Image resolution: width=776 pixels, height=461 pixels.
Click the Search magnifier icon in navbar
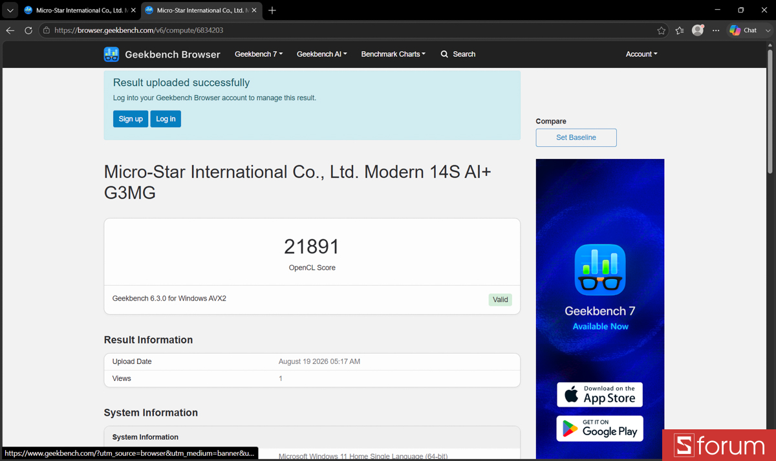(x=444, y=54)
